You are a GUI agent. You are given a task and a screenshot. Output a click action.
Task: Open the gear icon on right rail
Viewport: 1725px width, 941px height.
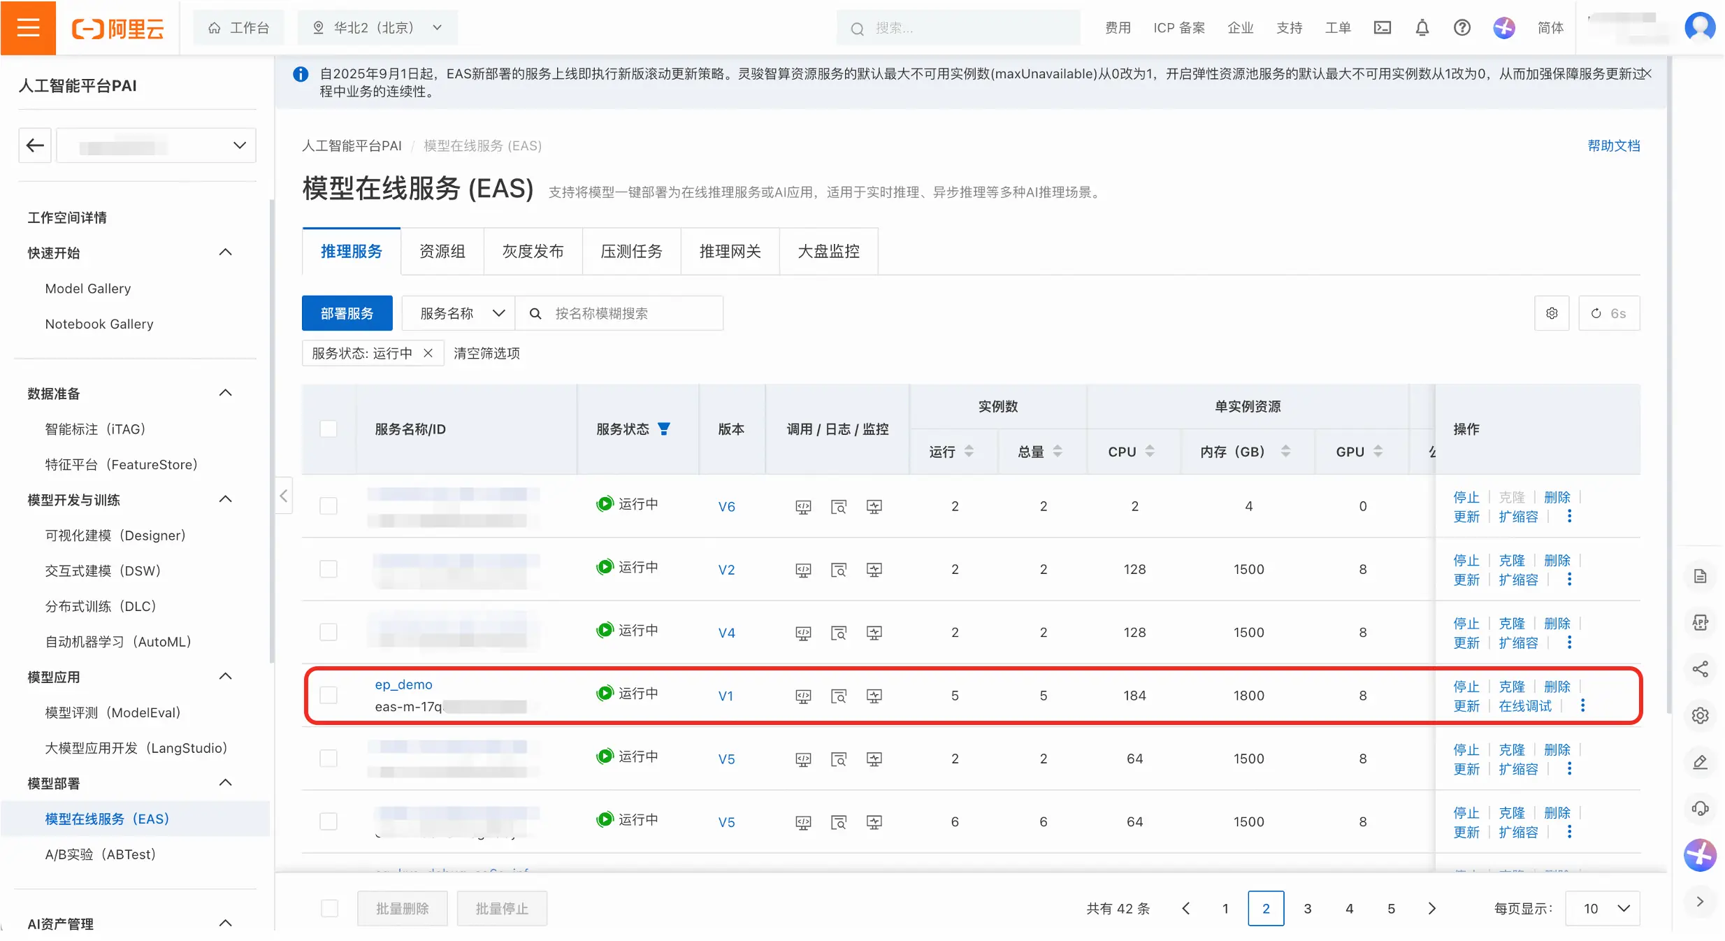(x=1700, y=715)
